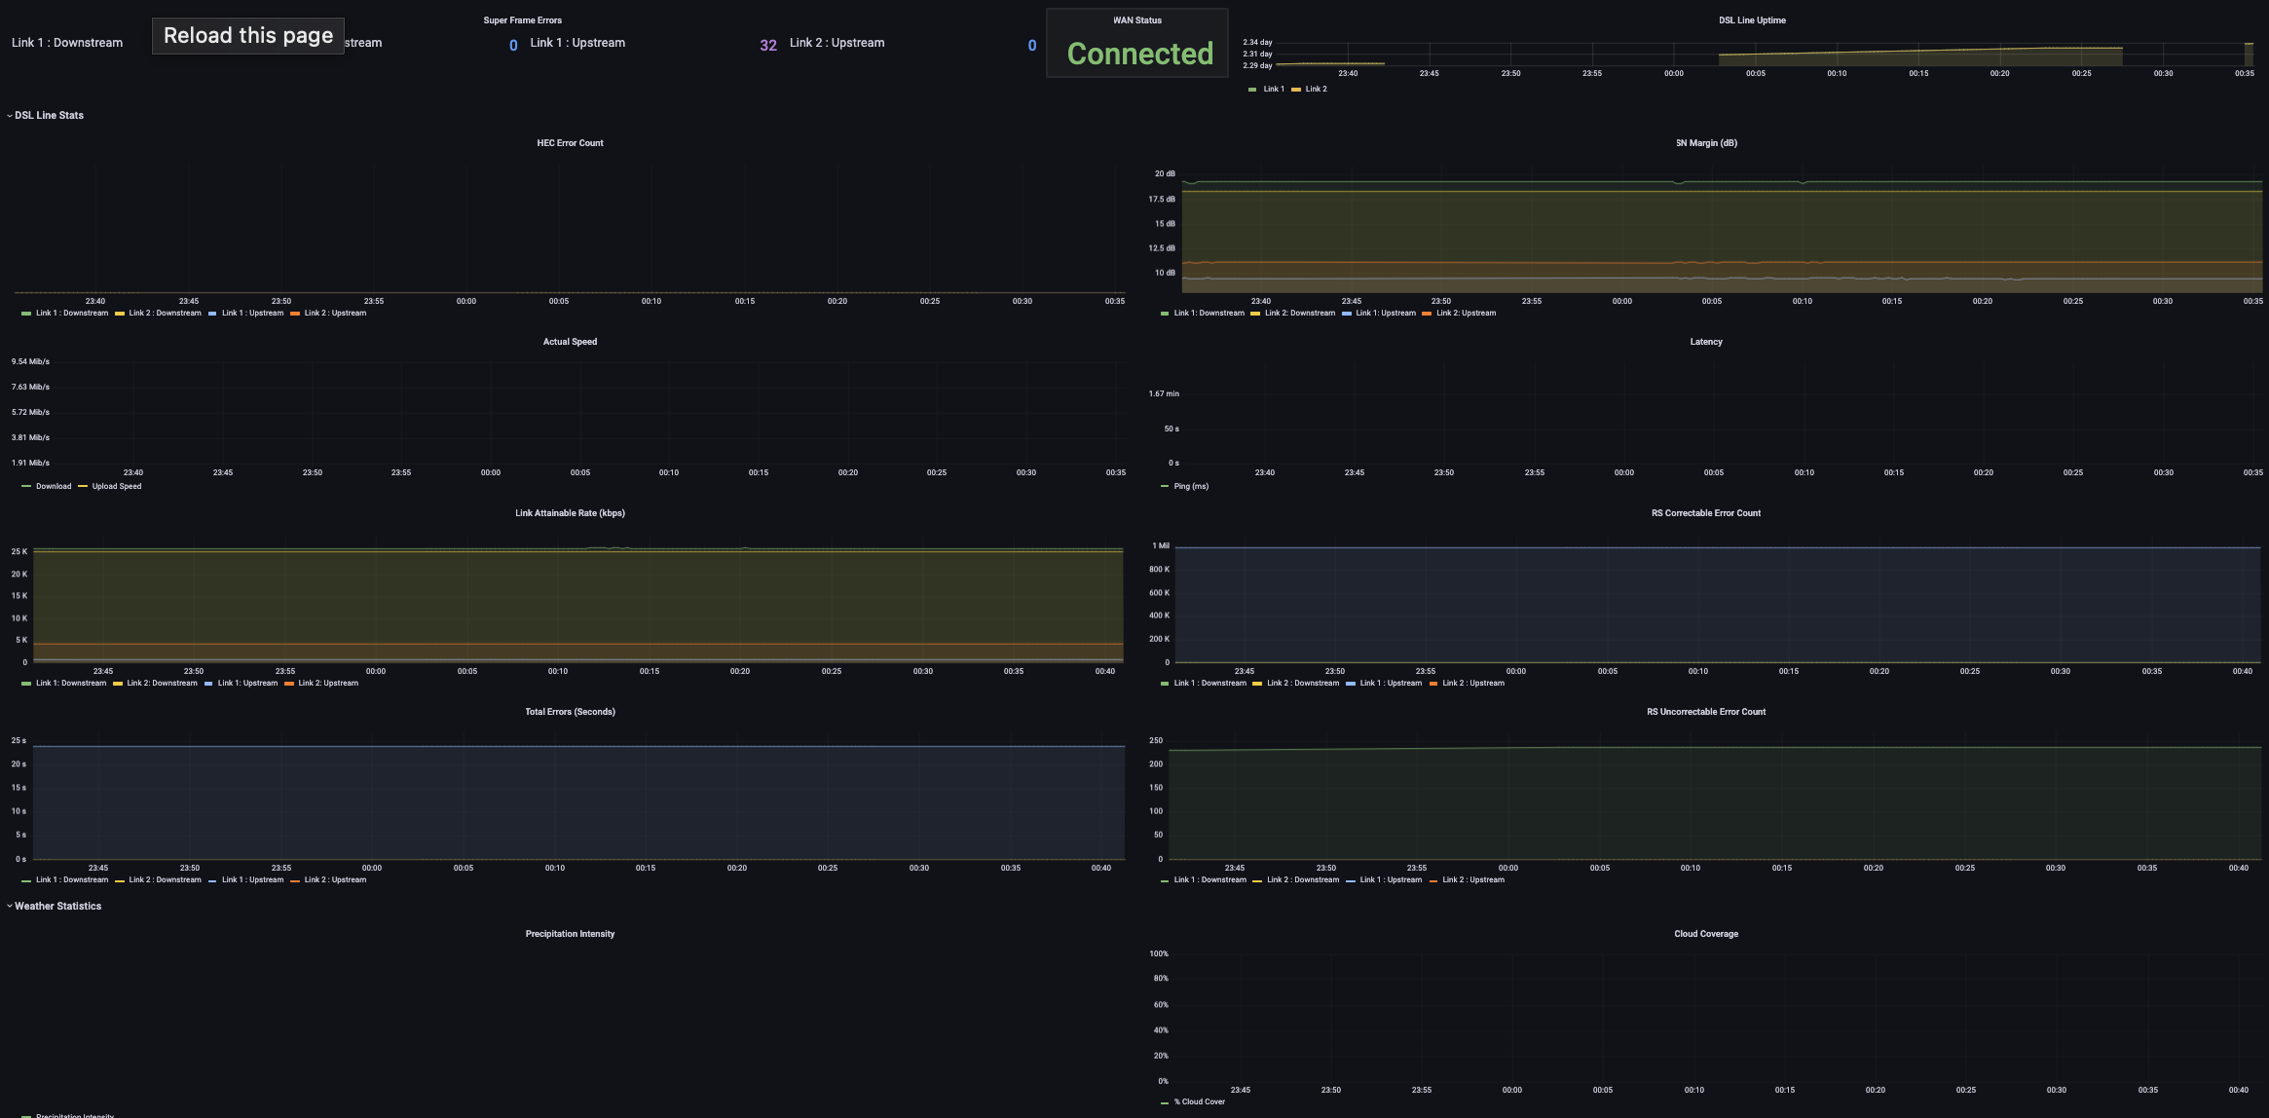2269x1118 pixels.
Task: Open the Latency panel title menu
Action: click(1705, 342)
